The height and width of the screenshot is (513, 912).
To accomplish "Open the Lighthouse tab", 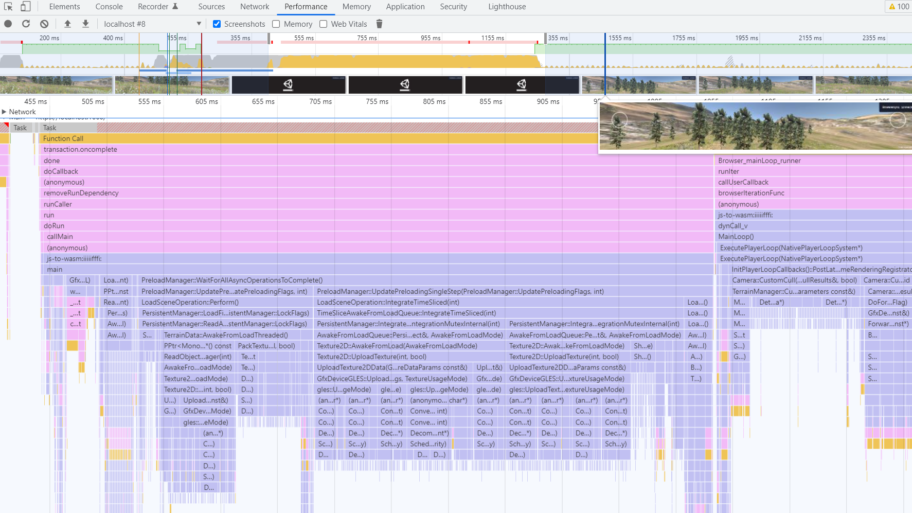I will pos(507,7).
